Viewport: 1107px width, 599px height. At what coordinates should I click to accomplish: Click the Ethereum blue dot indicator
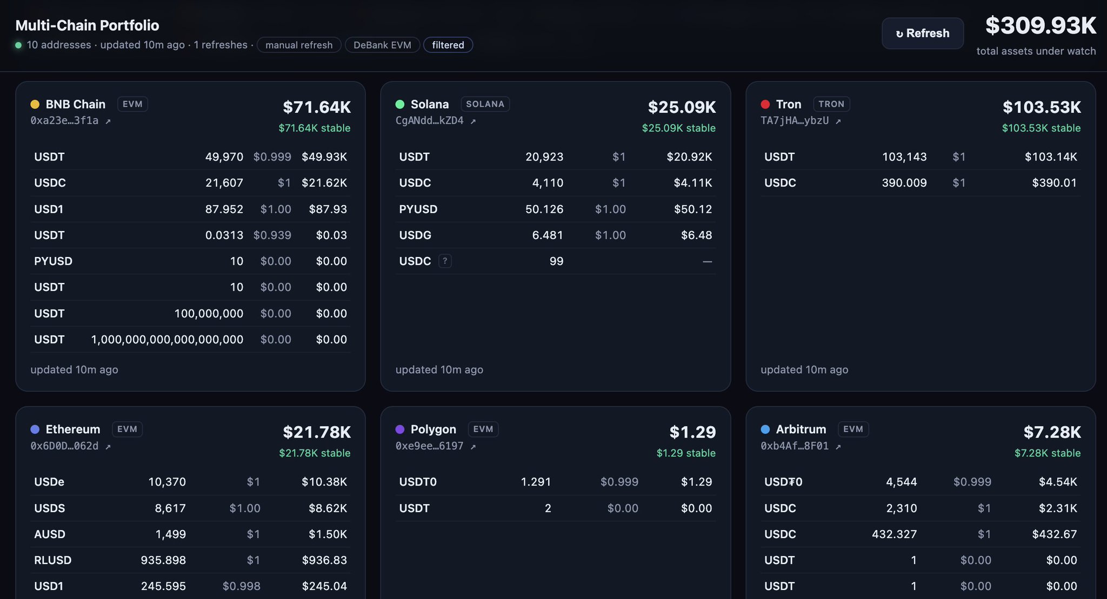click(35, 429)
